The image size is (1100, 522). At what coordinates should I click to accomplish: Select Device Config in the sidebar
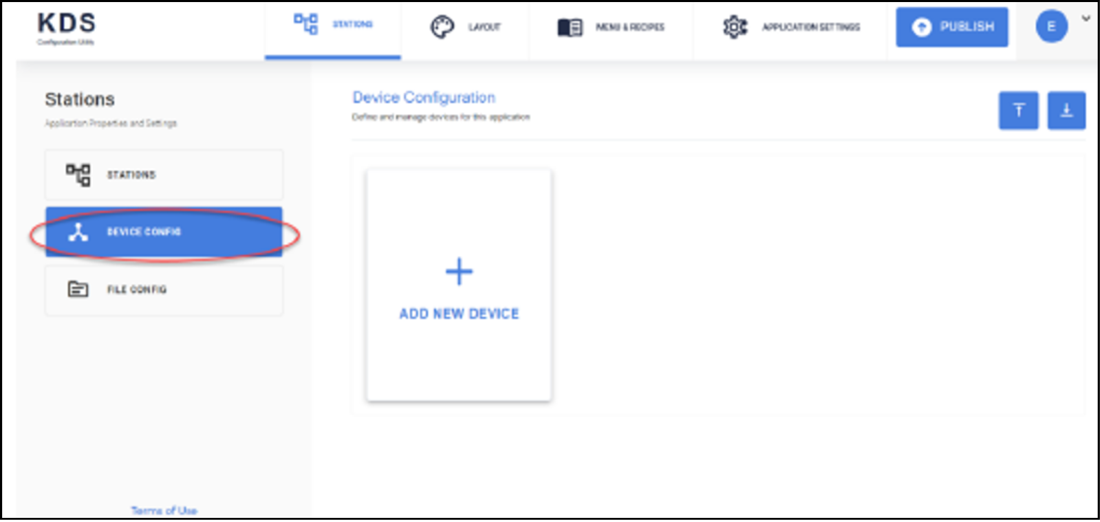(164, 232)
